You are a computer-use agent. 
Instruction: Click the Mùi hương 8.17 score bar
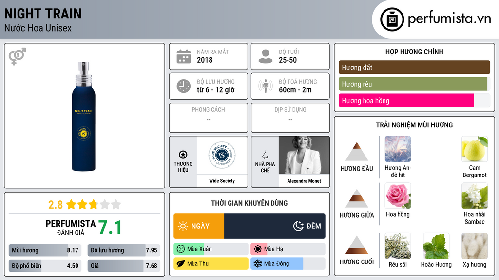click(45, 250)
